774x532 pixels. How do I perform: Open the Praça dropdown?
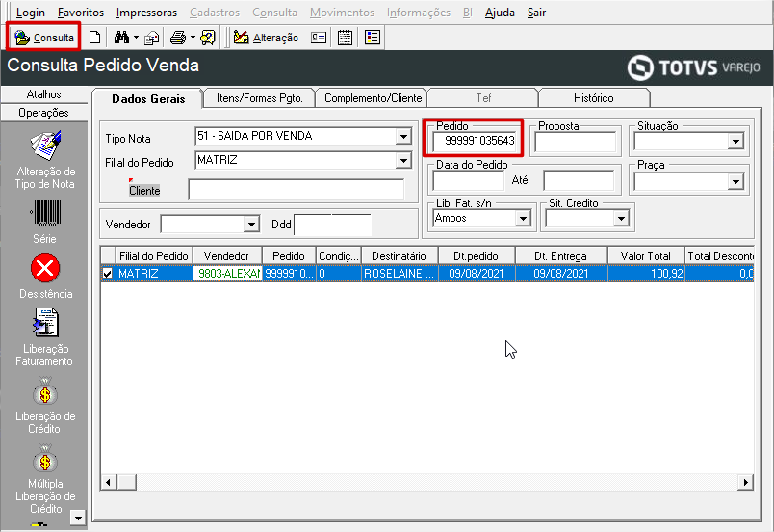click(735, 182)
